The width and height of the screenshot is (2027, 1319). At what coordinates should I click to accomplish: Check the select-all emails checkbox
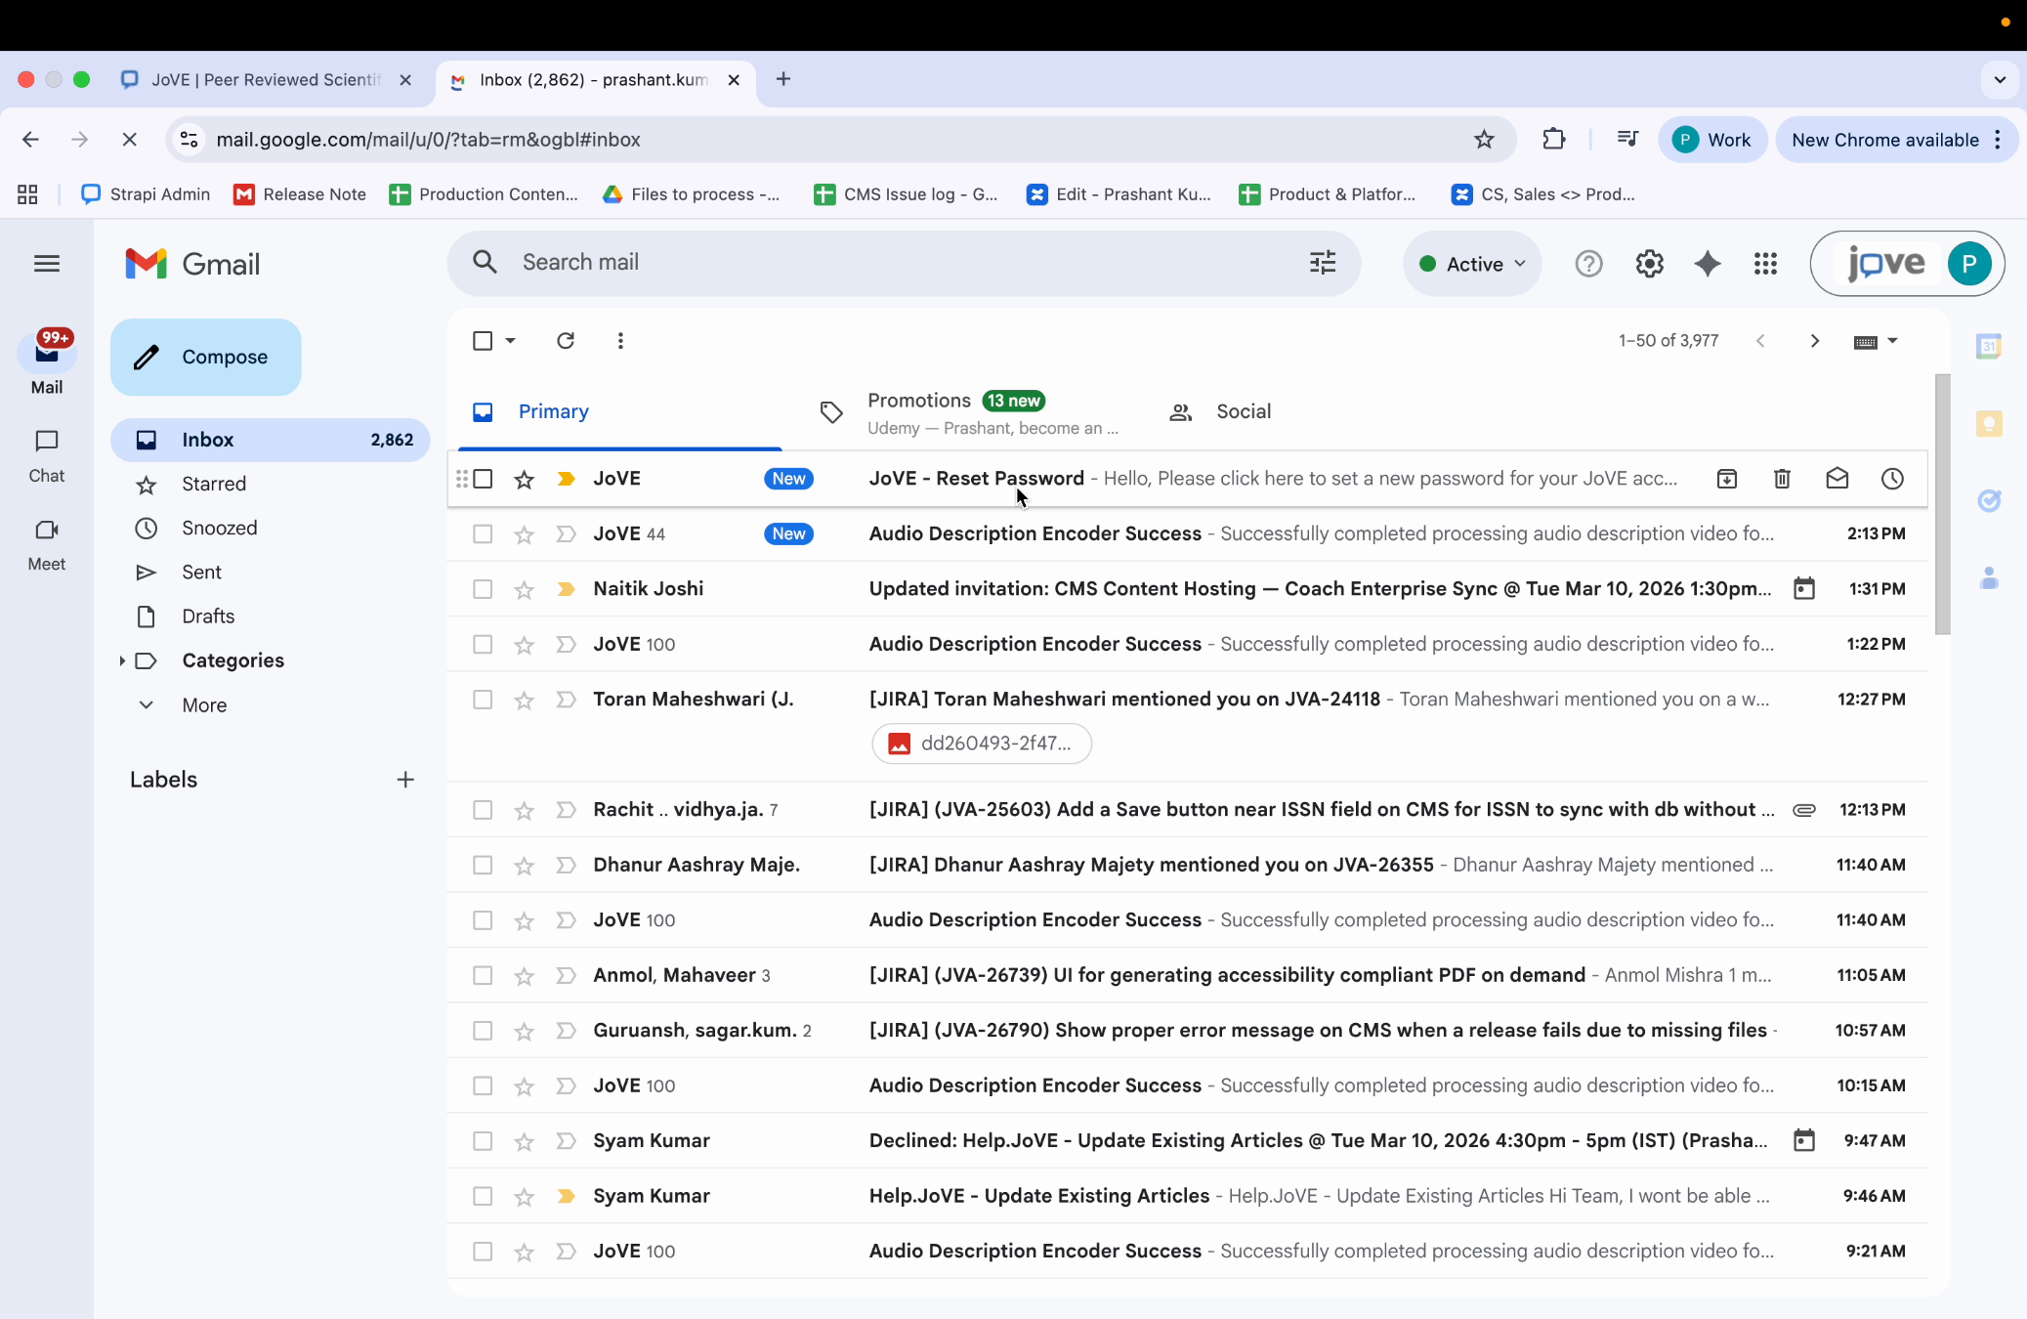485,340
